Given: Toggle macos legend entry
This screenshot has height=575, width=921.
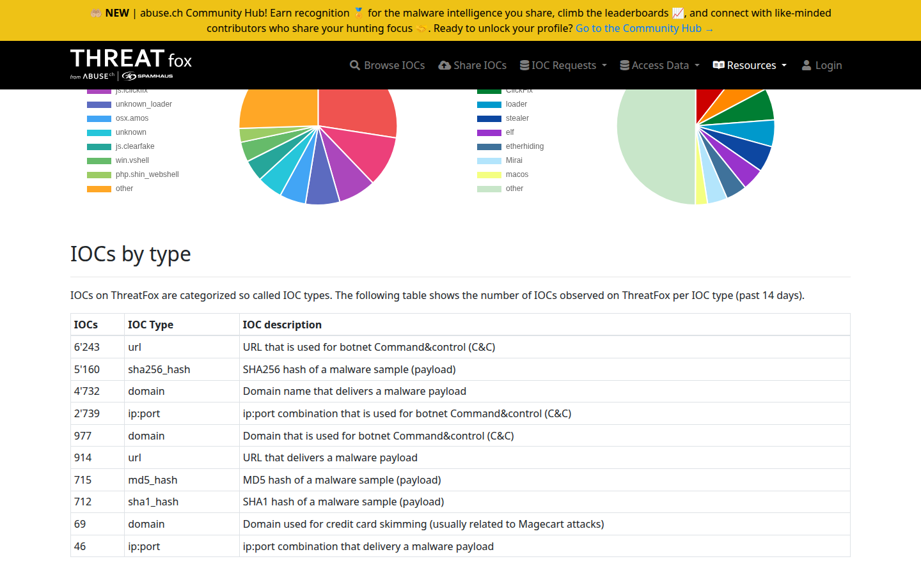Looking at the screenshot, I should [503, 174].
